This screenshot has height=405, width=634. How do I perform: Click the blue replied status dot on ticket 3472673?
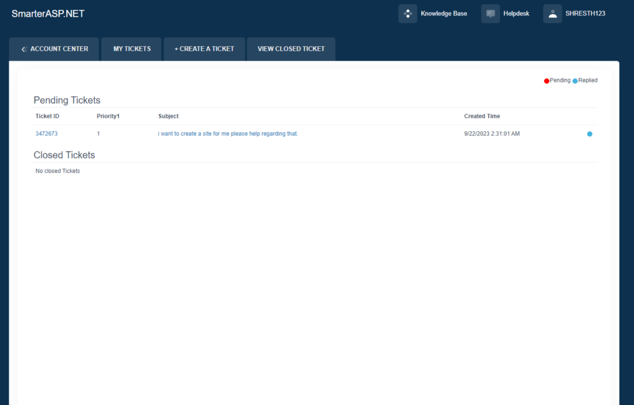pyautogui.click(x=589, y=134)
